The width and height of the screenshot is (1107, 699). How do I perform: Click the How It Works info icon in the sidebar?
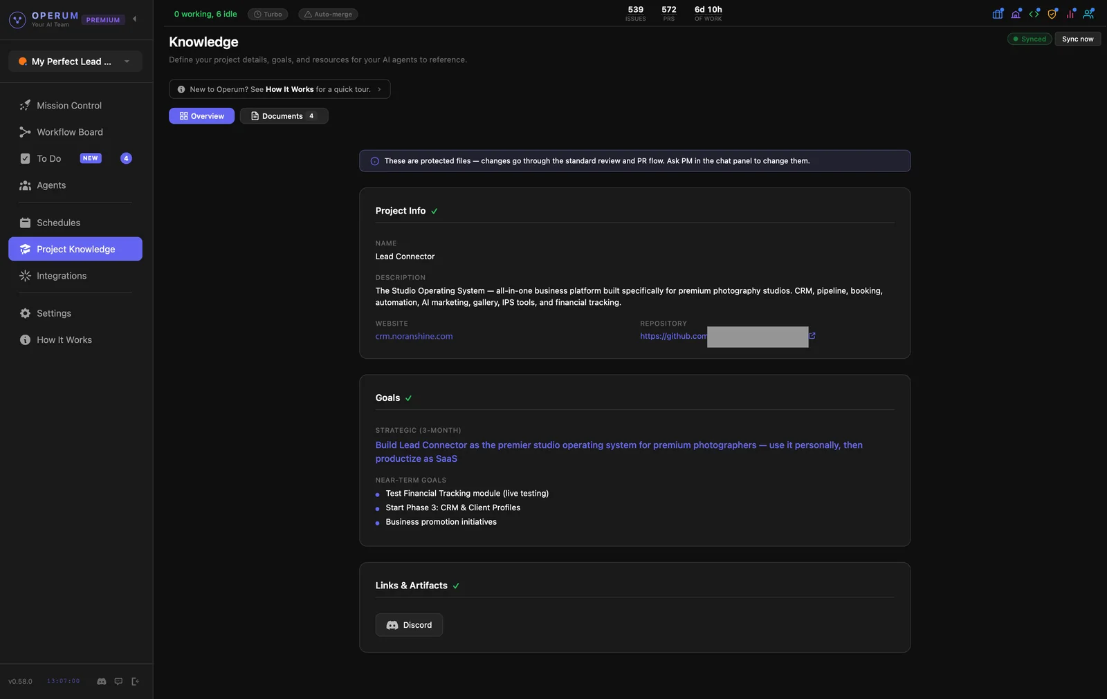pos(25,340)
